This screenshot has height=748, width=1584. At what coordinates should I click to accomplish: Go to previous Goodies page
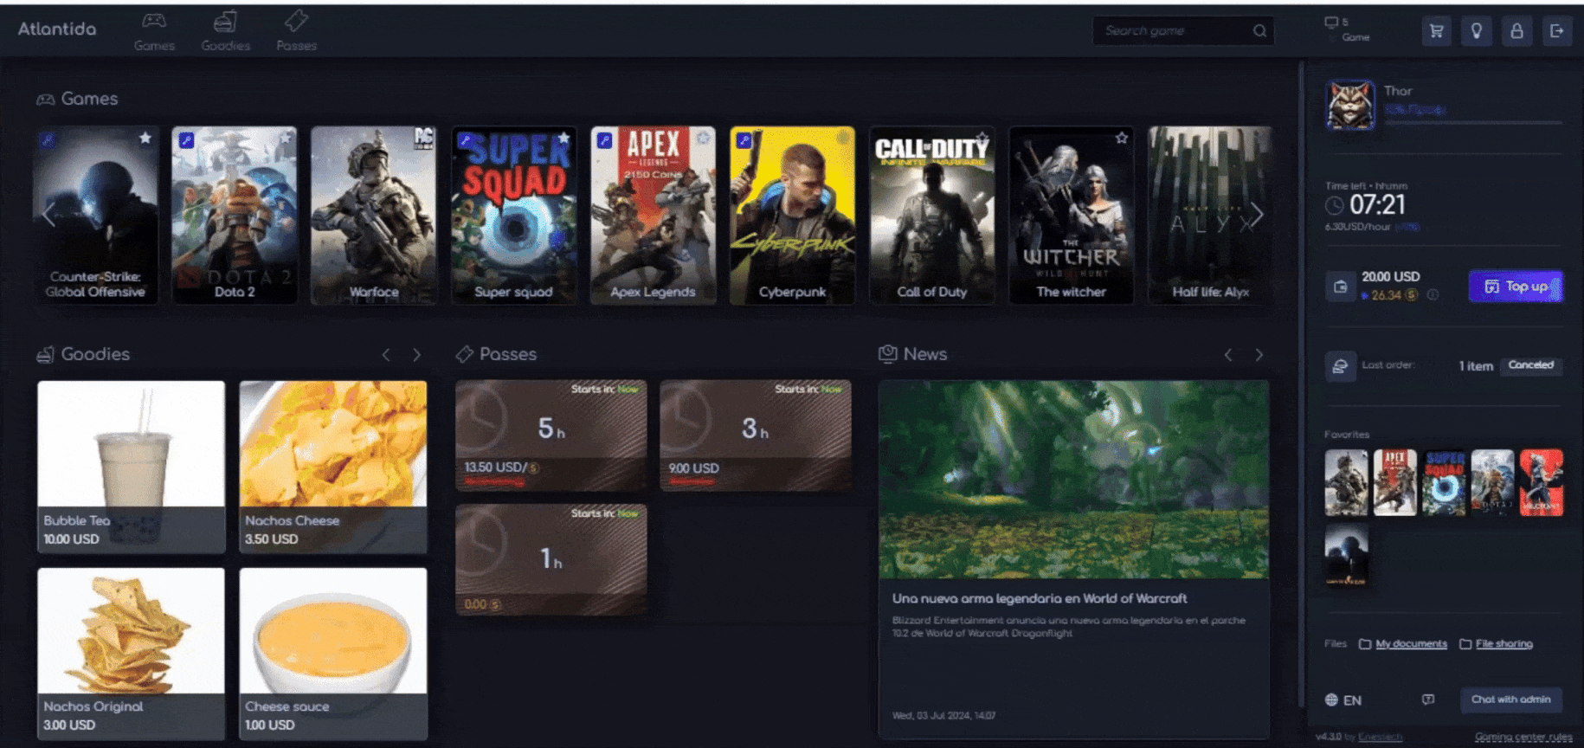386,355
